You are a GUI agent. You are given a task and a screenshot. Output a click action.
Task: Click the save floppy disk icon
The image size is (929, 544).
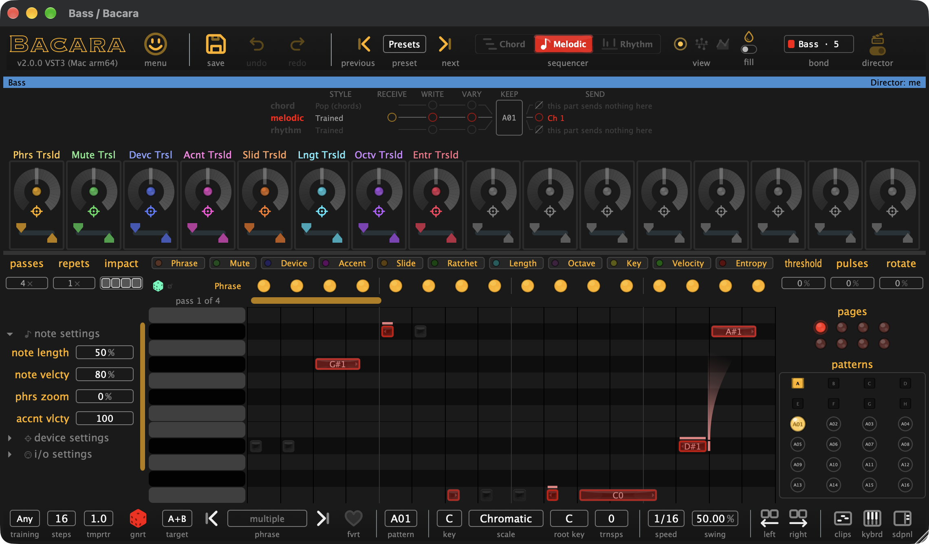click(x=216, y=44)
